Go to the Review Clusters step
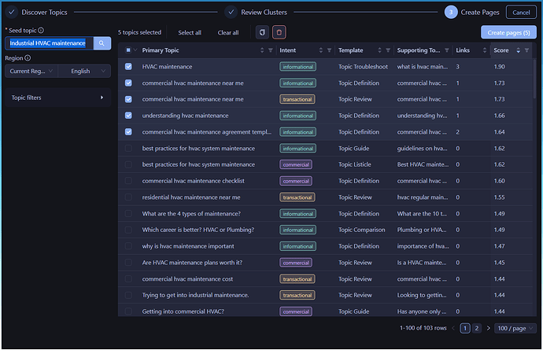 coord(257,12)
